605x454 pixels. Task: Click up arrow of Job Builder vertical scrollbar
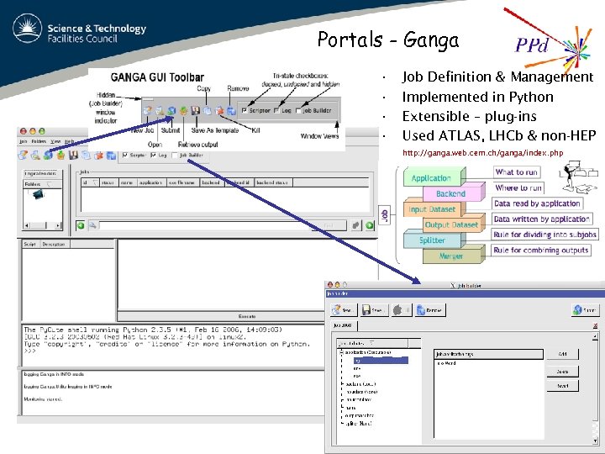point(596,336)
